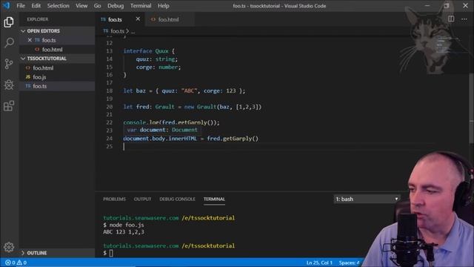
Task: Expand the Outline section
Action: click(x=57, y=253)
